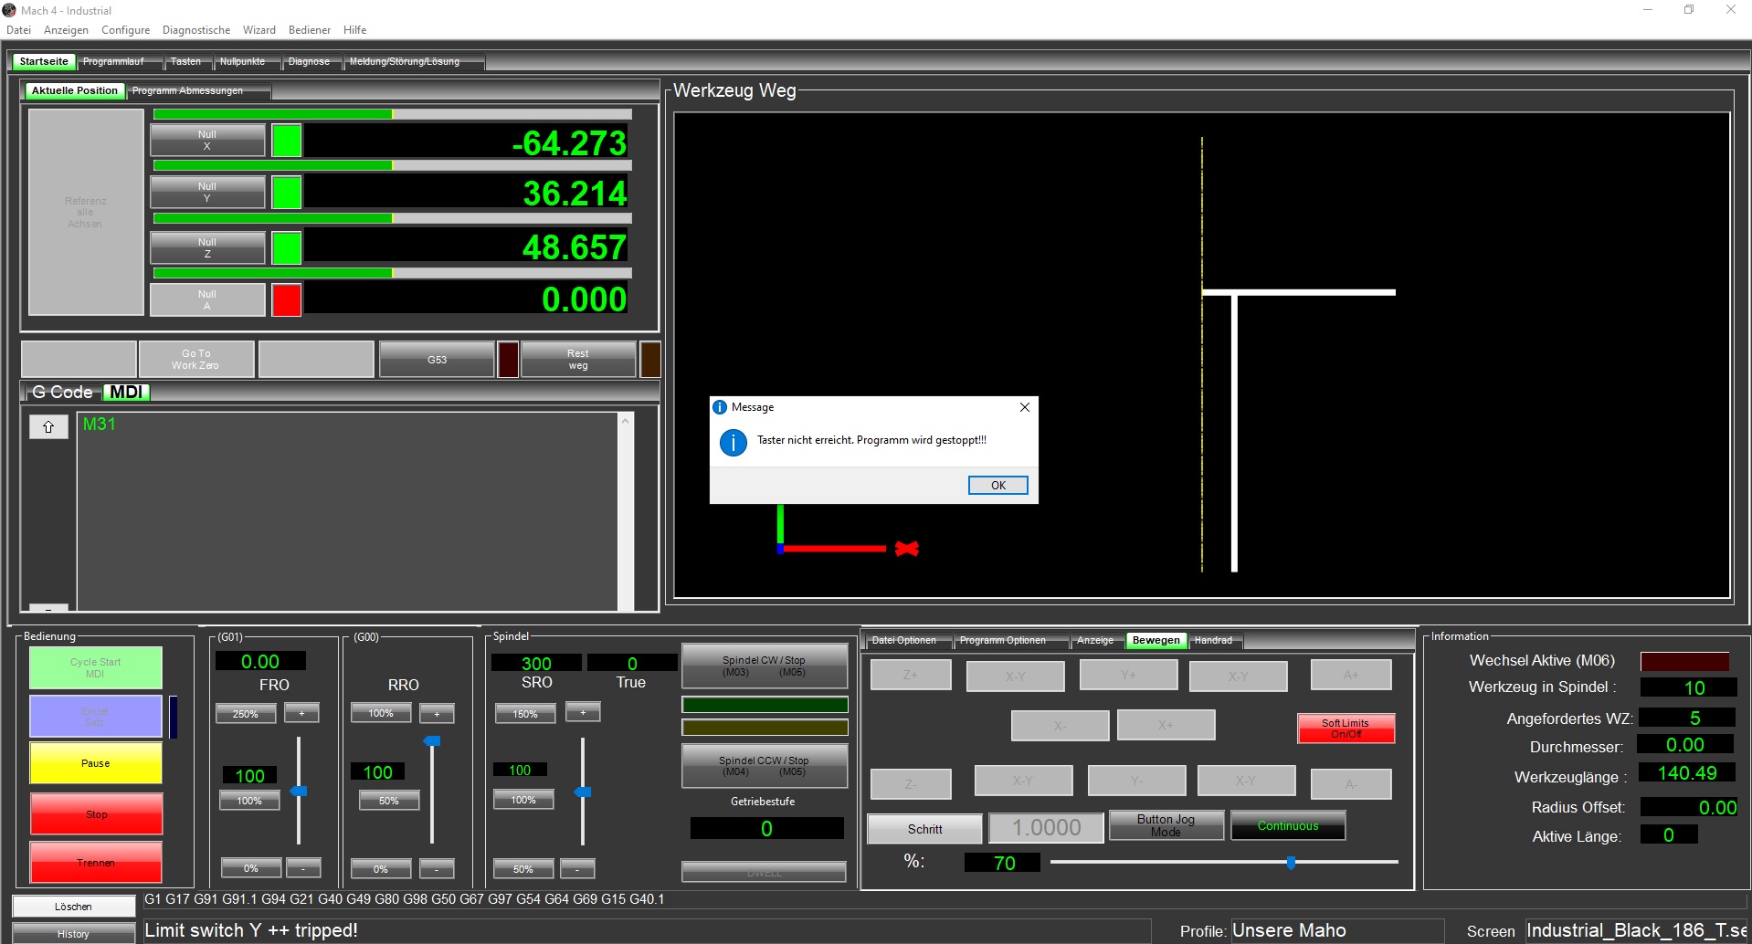Click the blue info icon in Message dialog

(x=733, y=443)
